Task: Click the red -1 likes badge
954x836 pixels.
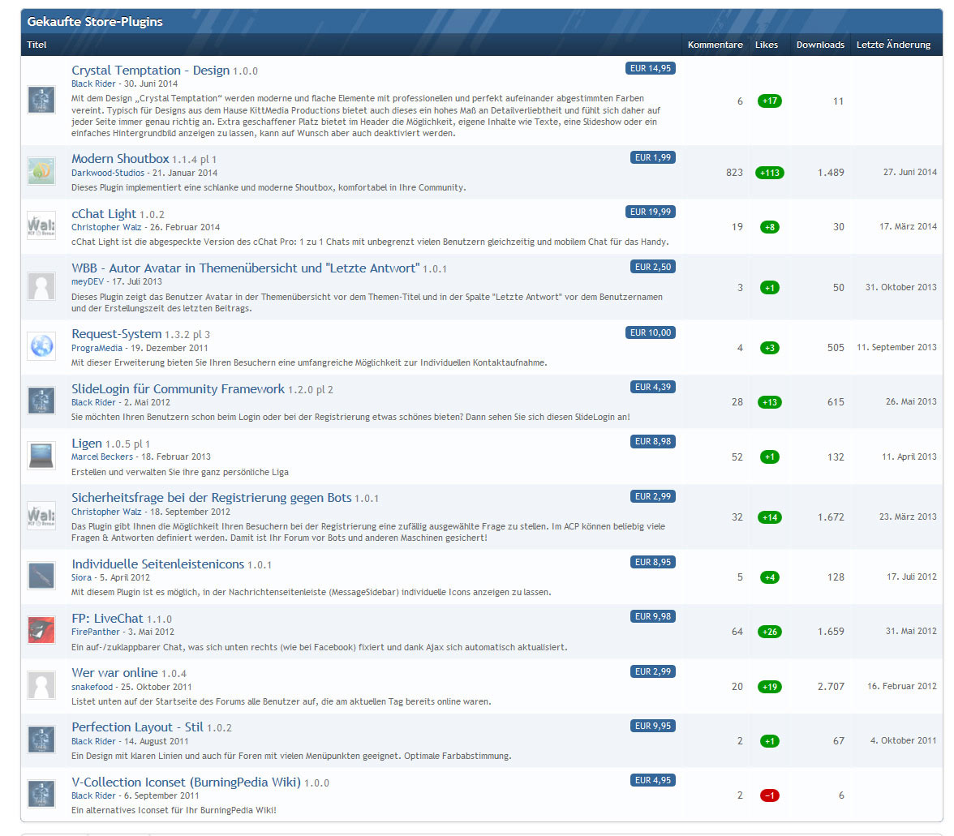Action: [x=769, y=795]
